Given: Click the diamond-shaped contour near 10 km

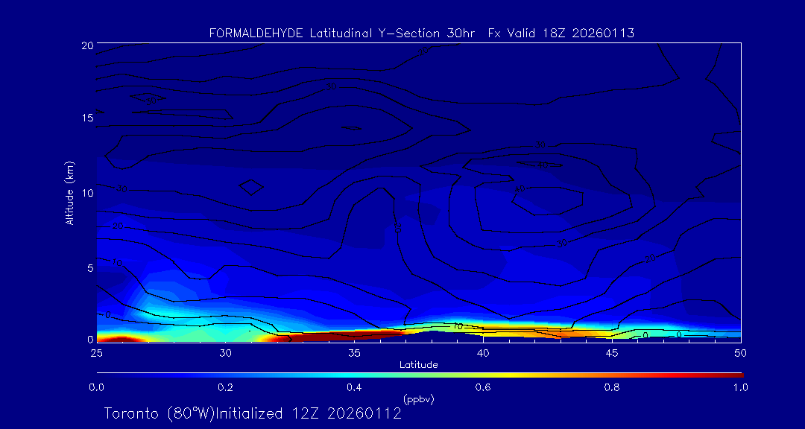Looking at the screenshot, I should 250,186.
